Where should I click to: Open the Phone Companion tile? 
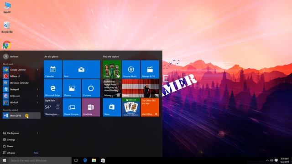72,108
